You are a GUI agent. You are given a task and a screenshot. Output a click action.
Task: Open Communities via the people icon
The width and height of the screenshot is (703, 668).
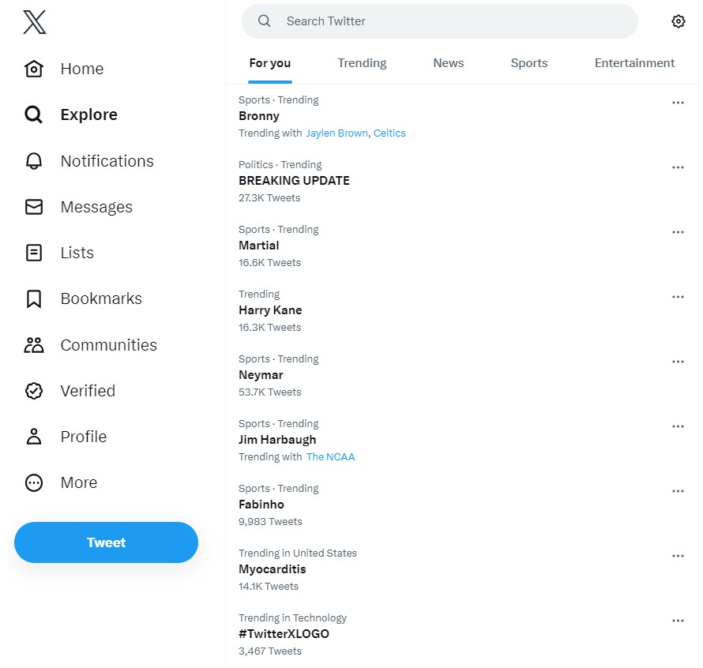click(34, 345)
